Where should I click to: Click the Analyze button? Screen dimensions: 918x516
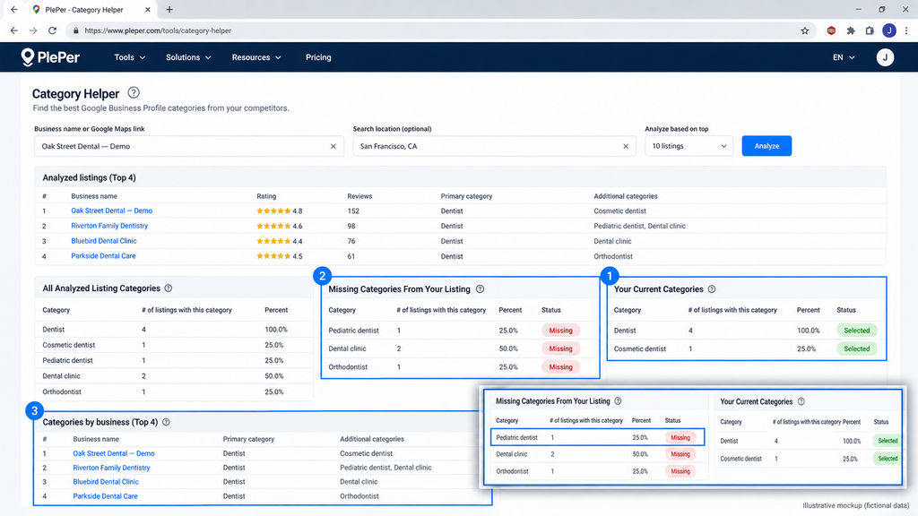(766, 146)
